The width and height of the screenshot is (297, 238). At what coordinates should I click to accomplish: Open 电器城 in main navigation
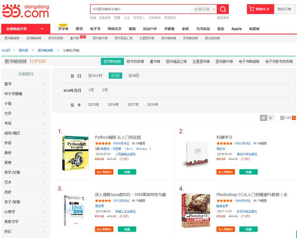[254, 29]
